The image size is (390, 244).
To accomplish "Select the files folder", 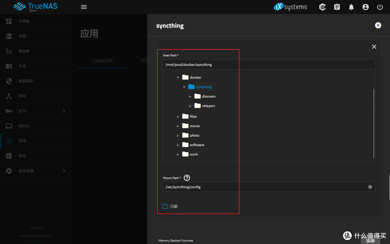I will point(189,116).
